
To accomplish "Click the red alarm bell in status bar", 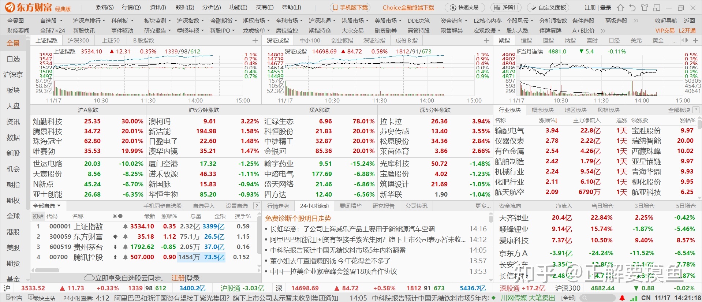I will 622,298.
